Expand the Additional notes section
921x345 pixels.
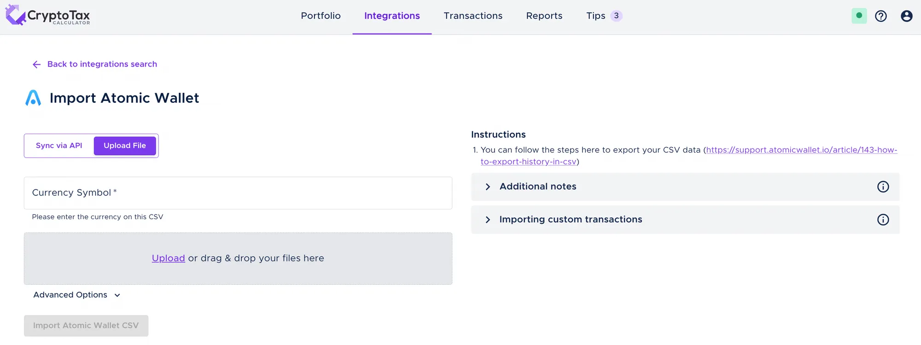point(685,187)
